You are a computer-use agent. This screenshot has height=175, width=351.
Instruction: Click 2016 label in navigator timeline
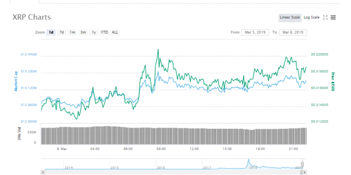coord(161,168)
